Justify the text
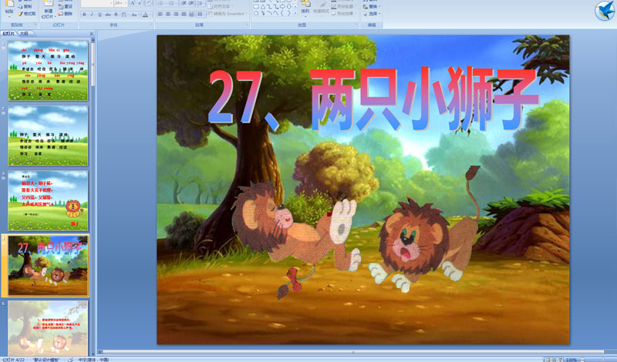Viewport: 617px width, 362px height. point(184,14)
